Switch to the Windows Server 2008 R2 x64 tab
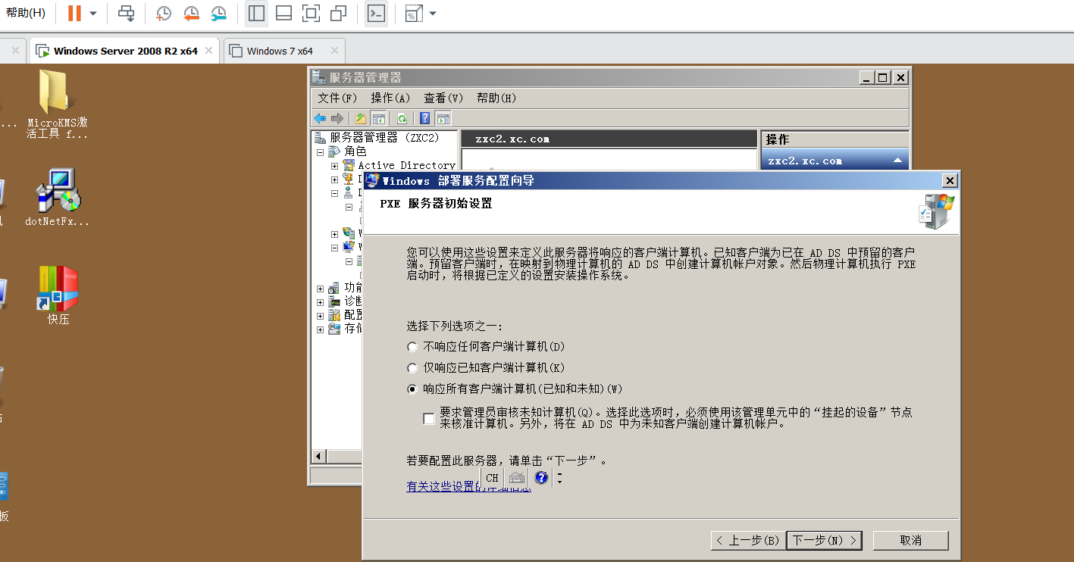This screenshot has width=1074, height=562. point(126,51)
